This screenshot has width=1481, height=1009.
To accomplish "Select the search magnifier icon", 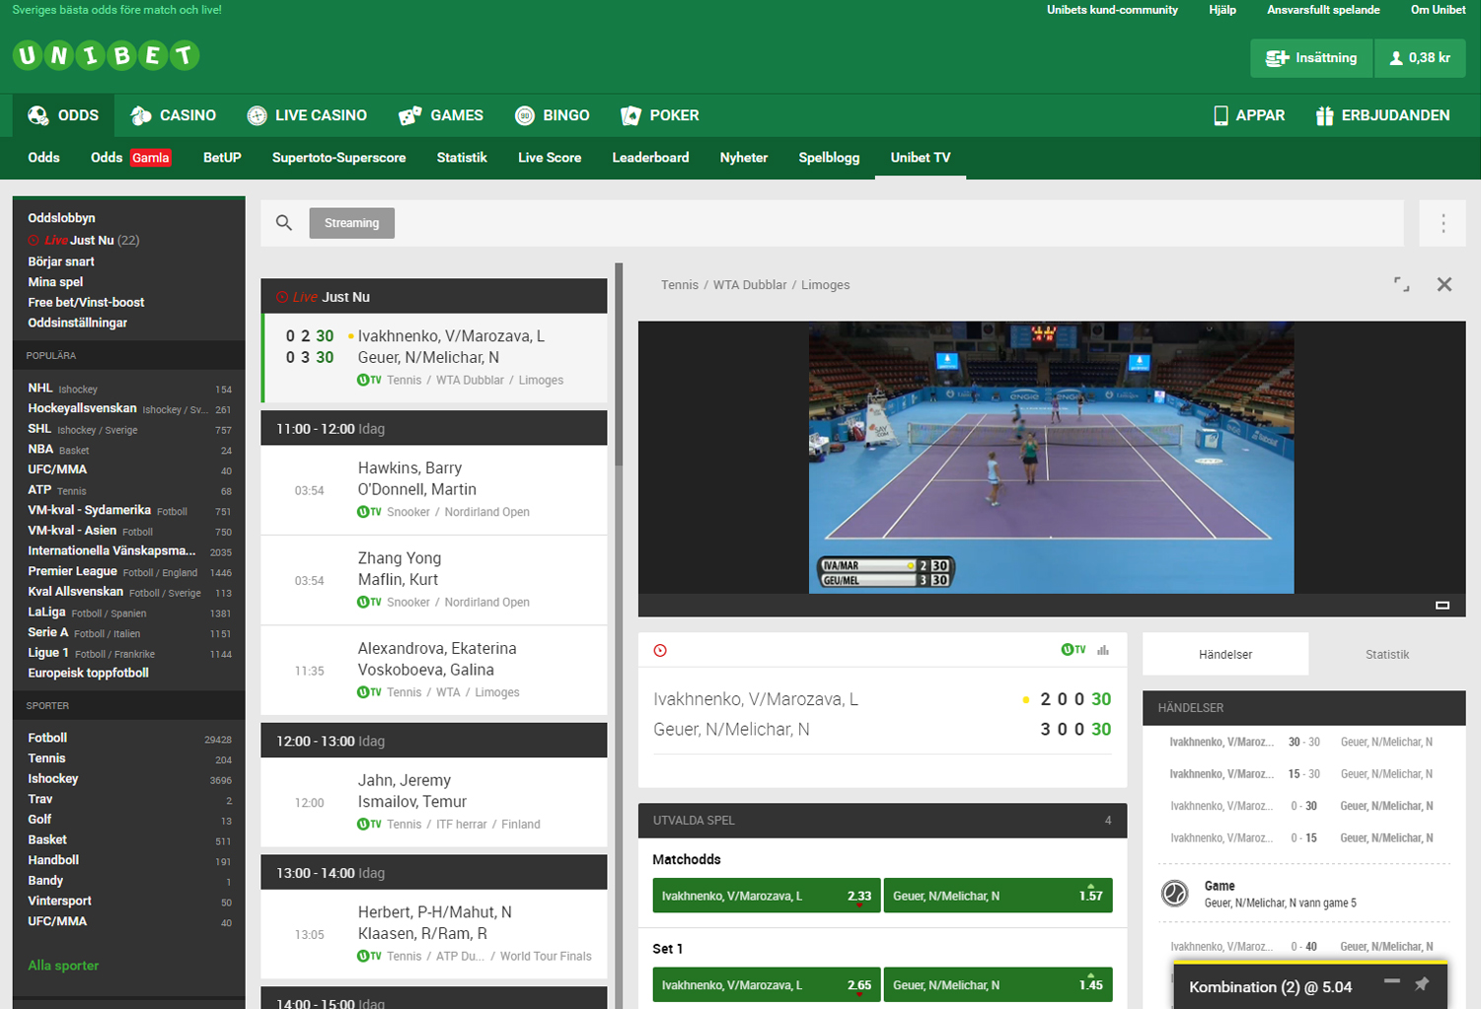I will pos(284,223).
